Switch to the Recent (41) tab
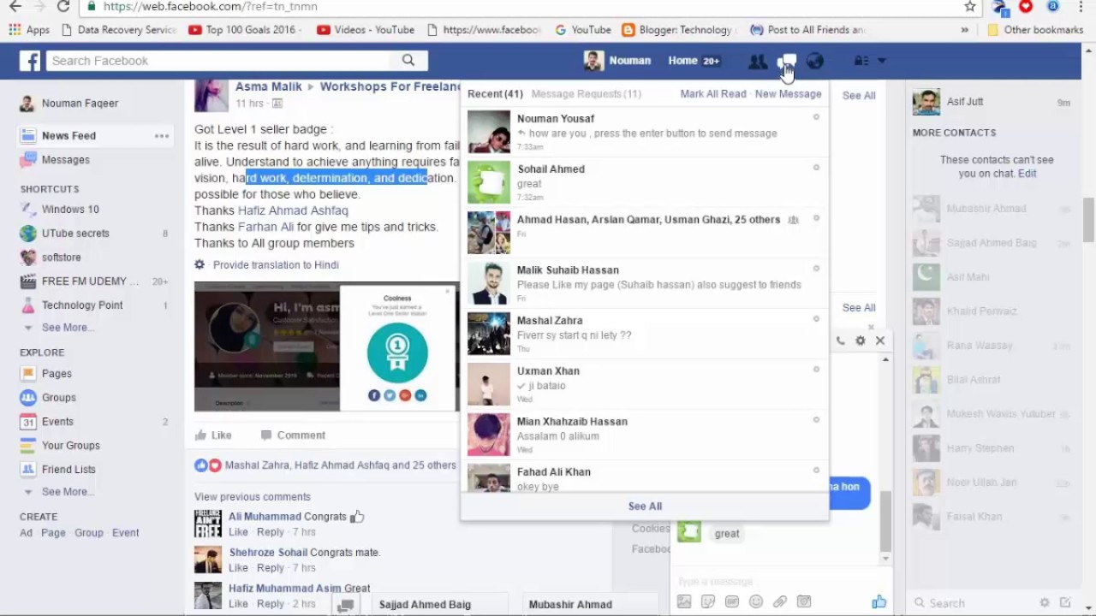The height and width of the screenshot is (616, 1096). tap(495, 94)
